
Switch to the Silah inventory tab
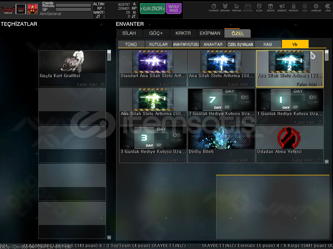(129, 33)
